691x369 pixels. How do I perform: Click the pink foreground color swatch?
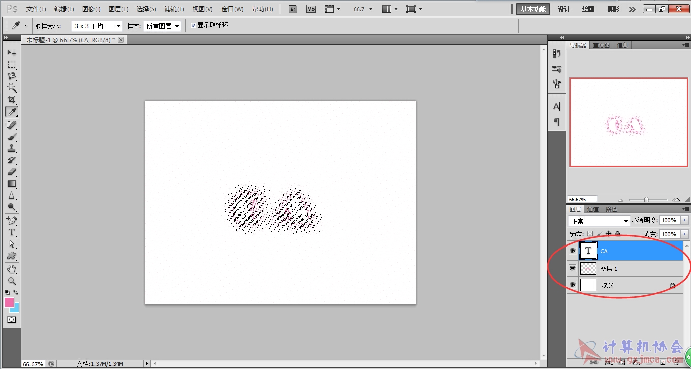[x=8, y=302]
